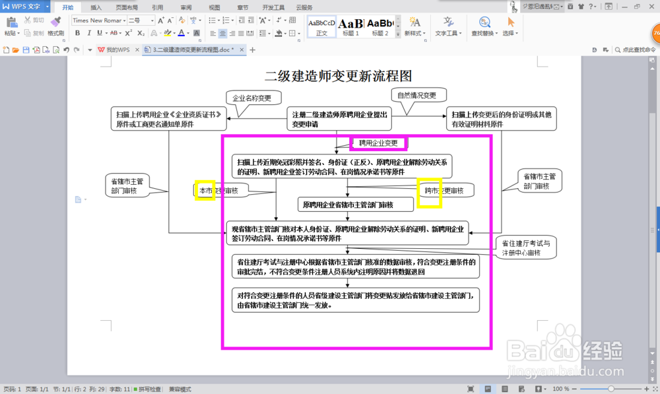Click the strikethrough text icon
The image size is (660, 394).
pos(114,33)
